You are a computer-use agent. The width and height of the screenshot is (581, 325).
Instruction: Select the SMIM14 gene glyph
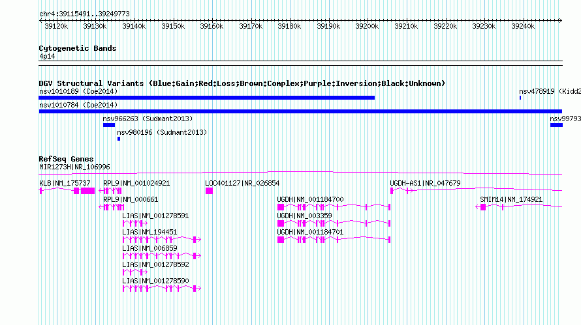tap(519, 207)
